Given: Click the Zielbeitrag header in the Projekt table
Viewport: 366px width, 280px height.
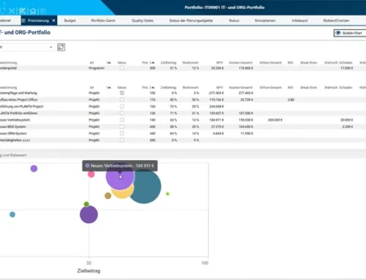Looking at the screenshot, I should pos(168,88).
